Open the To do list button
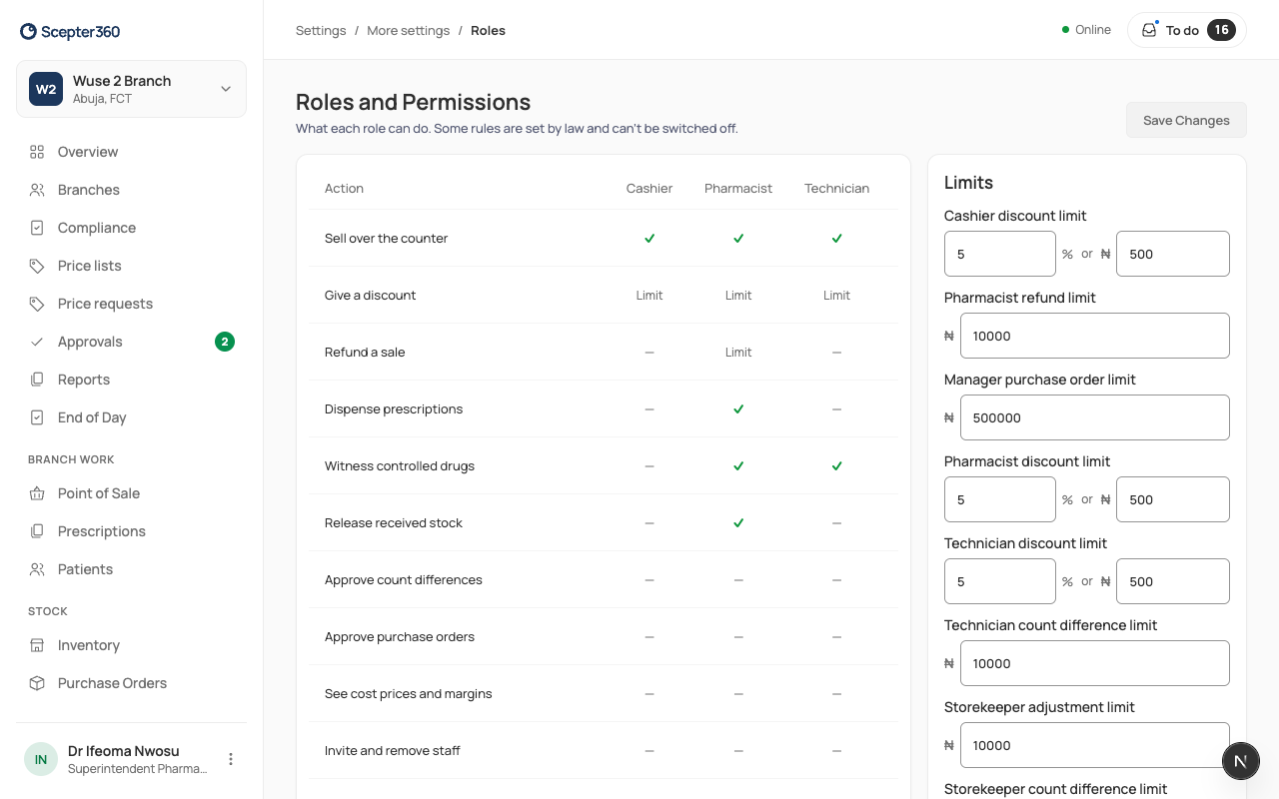Image resolution: width=1279 pixels, height=799 pixels. [x=1187, y=30]
